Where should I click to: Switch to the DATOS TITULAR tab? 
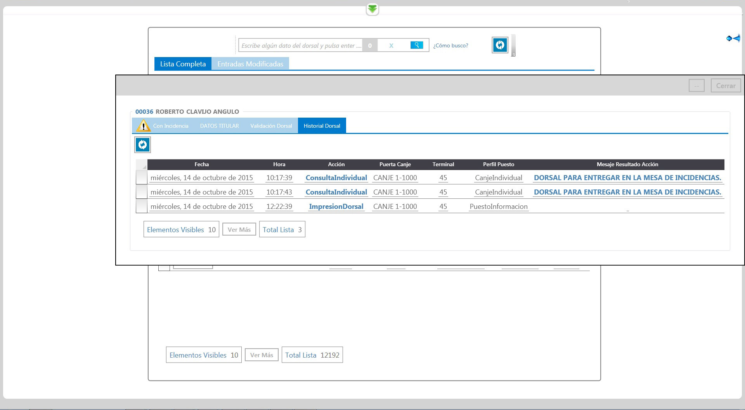point(219,126)
